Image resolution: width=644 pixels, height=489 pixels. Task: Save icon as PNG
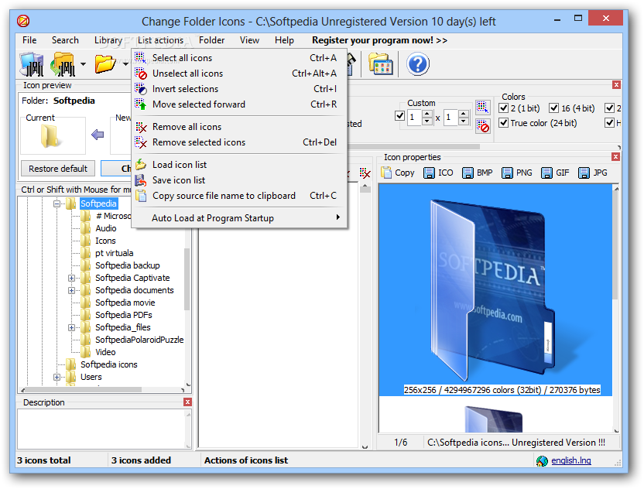tap(517, 173)
